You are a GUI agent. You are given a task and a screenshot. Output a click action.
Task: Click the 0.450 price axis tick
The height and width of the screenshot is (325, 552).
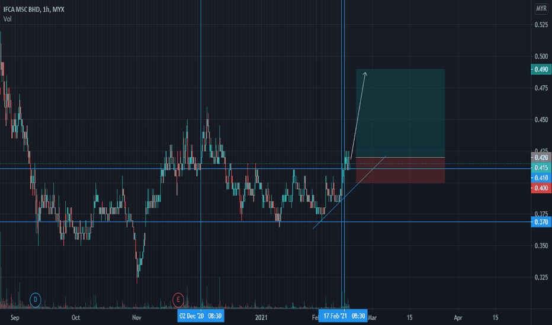pos(541,119)
